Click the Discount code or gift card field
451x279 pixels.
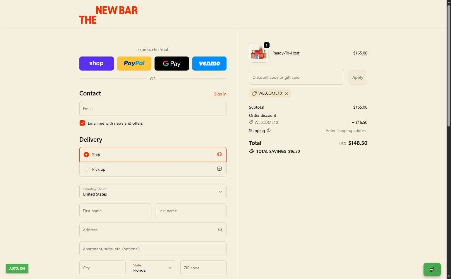click(296, 77)
